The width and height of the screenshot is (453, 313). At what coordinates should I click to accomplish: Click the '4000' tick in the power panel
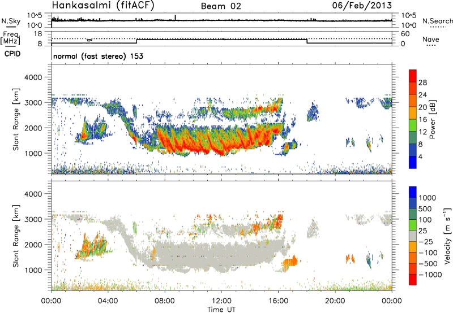pos(33,77)
